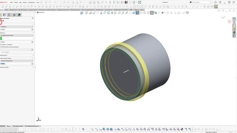The image size is (237, 133).
Task: Open the help question mark icon
Action: coord(220,2)
